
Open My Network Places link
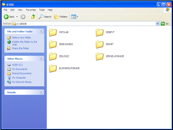22,82
